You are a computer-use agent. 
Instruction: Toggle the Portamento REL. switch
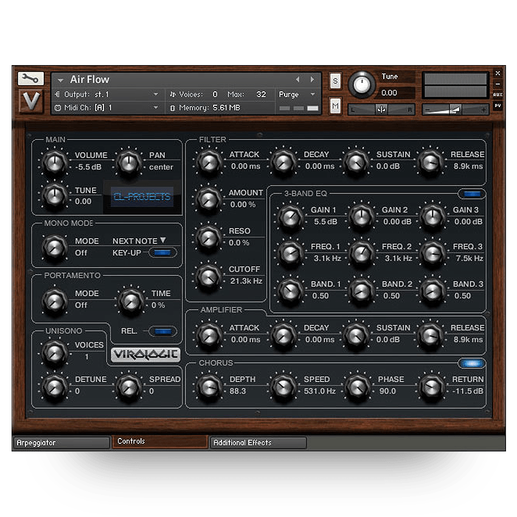[163, 331]
